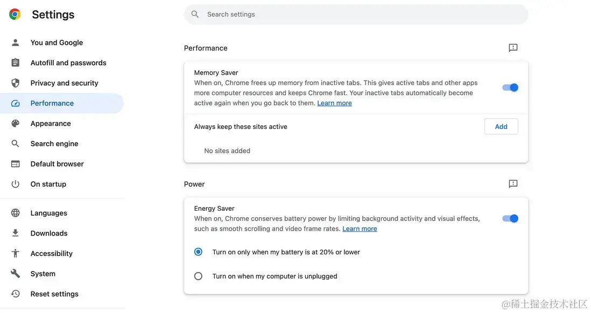
Task: Click the Appearance palette icon
Action: pos(15,123)
